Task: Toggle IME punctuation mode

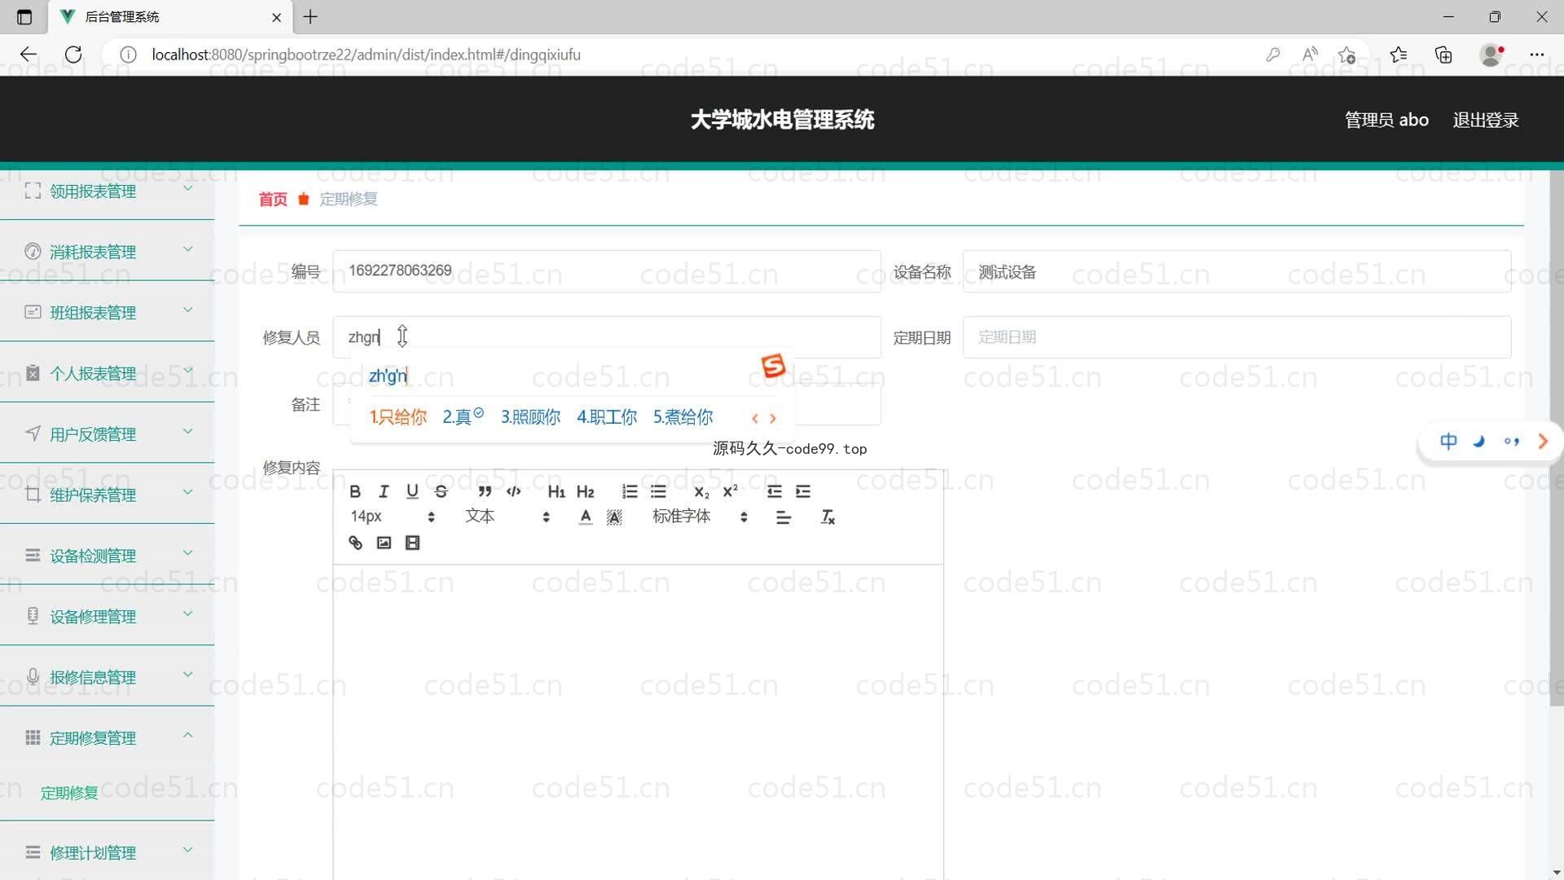Action: click(x=1512, y=442)
